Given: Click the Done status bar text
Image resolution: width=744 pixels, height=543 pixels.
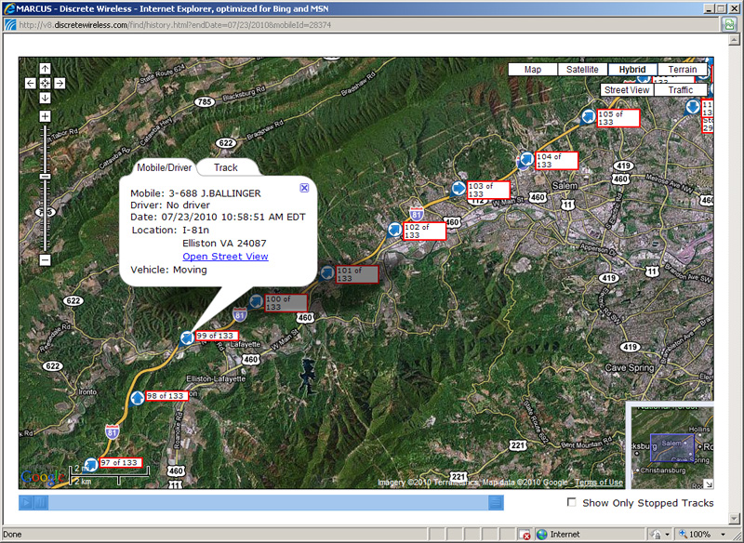Looking at the screenshot, I should click(x=12, y=535).
